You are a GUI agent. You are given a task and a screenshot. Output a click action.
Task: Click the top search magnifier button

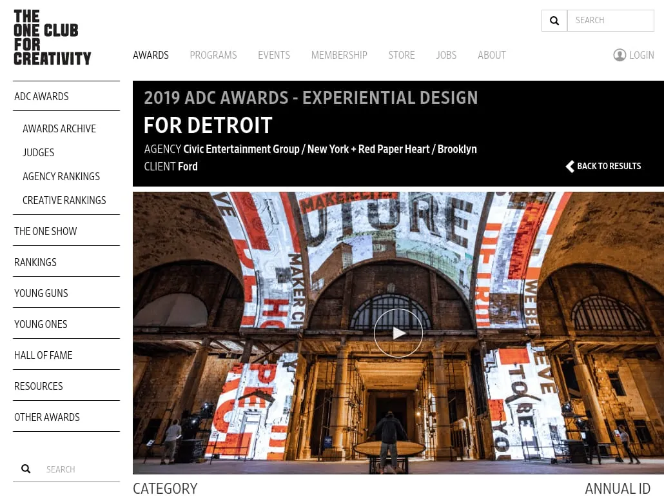tap(554, 21)
